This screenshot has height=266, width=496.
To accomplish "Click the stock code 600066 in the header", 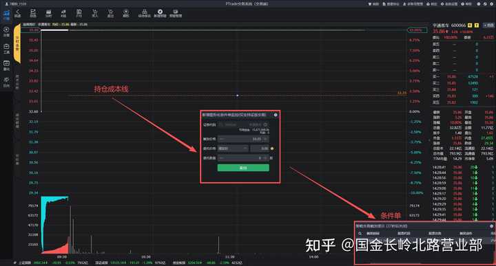I will tap(458, 25).
